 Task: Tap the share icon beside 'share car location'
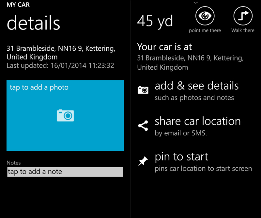click(x=143, y=125)
